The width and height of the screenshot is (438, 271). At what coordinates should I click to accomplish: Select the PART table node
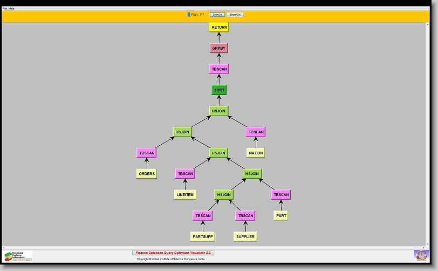(280, 215)
